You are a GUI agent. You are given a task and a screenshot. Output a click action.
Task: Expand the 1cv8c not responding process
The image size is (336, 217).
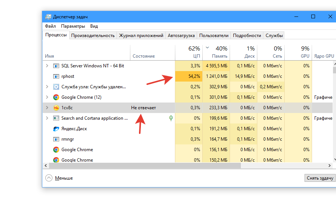click(x=47, y=108)
